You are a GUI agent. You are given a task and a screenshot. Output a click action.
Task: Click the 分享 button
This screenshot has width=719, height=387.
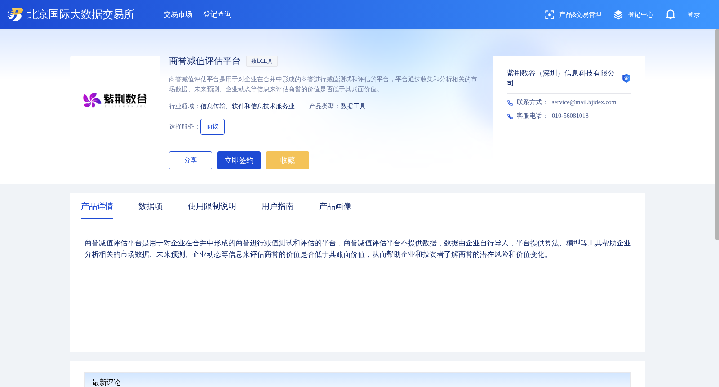click(x=191, y=160)
